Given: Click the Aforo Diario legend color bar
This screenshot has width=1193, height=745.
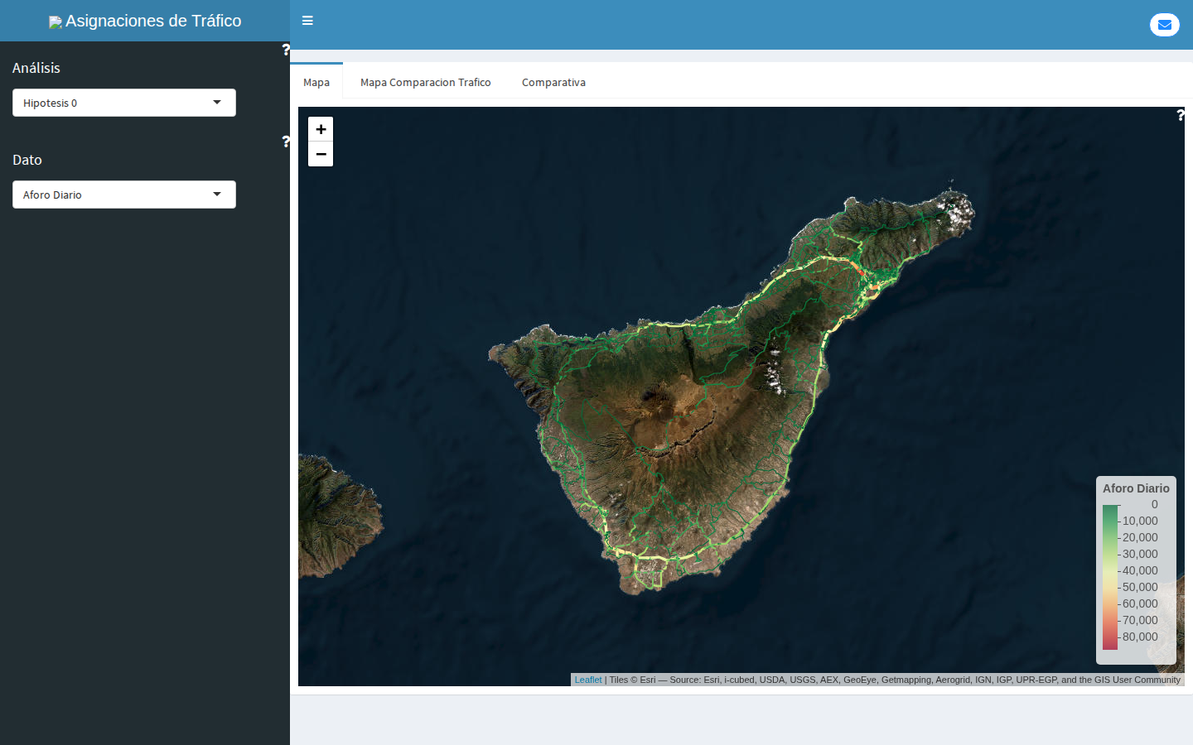Looking at the screenshot, I should (x=1110, y=577).
